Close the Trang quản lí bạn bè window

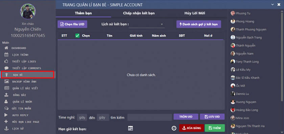[279, 4]
